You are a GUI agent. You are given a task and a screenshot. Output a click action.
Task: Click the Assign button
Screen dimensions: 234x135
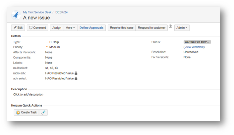[57, 28]
